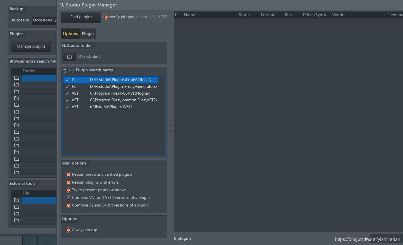The height and width of the screenshot is (245, 403).
Task: Uncheck the Program Files (x86)\VstPlugins checkmark
Action: (67, 93)
